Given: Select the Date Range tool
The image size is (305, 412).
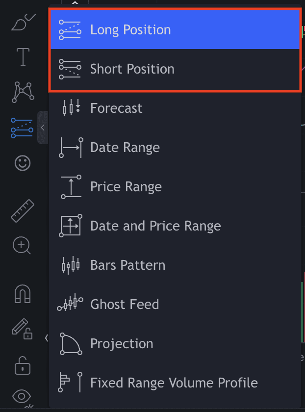Looking at the screenshot, I should [x=125, y=147].
